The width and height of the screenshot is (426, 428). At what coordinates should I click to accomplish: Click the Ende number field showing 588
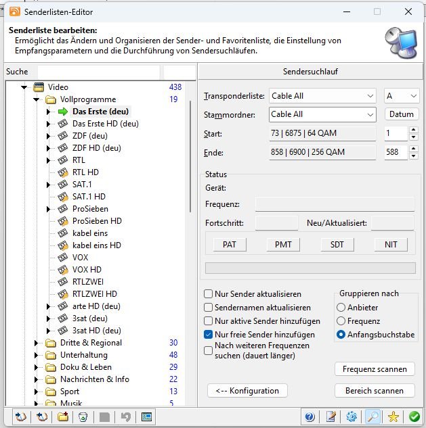click(396, 152)
